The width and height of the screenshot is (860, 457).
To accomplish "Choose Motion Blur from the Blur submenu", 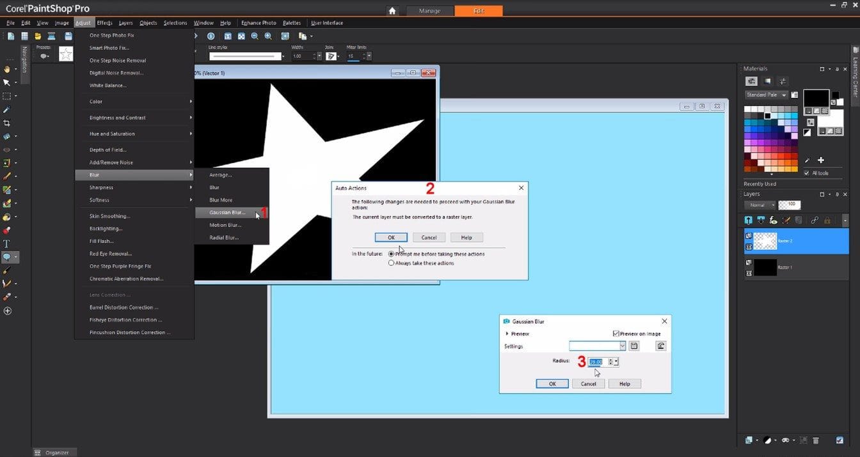I will (x=225, y=225).
